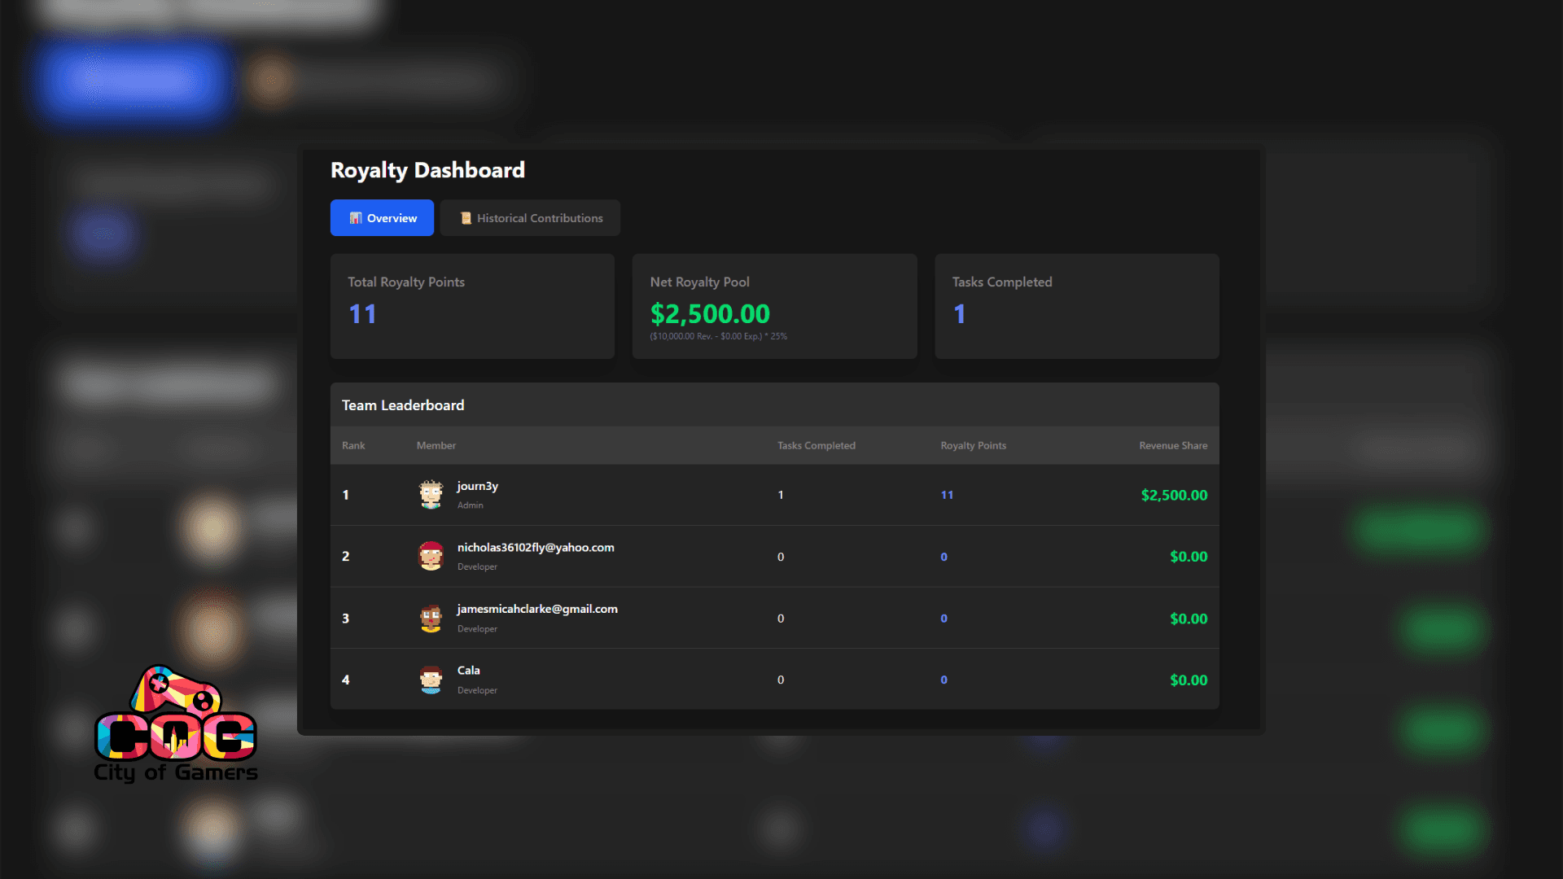Screen dimensions: 1563x879
Task: Click the Total Royalty Points card
Action: point(472,306)
